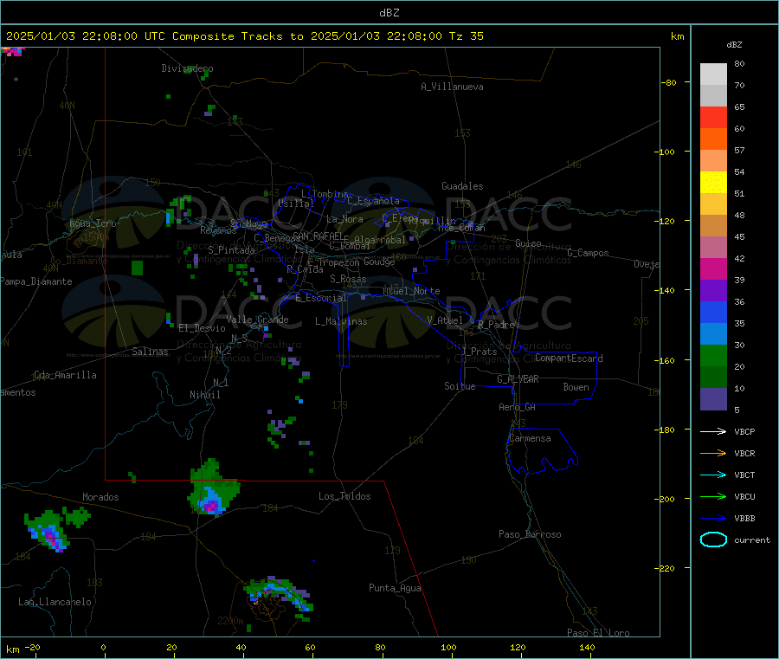The width and height of the screenshot is (779, 659).
Task: Click the Guadales map label
Action: tap(462, 186)
